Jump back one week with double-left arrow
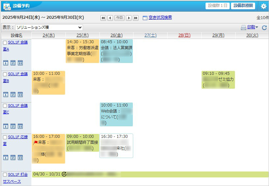269x186 pixels. tap(103, 18)
